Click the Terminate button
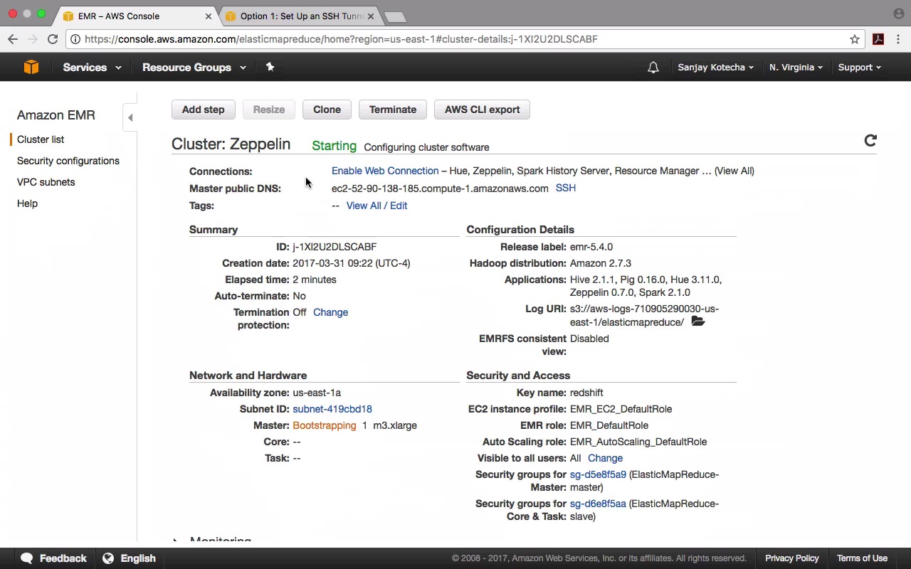This screenshot has height=569, width=911. 393,110
